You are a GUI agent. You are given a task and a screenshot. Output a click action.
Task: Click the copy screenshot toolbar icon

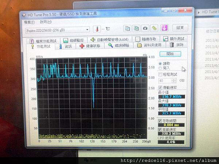point(136,28)
